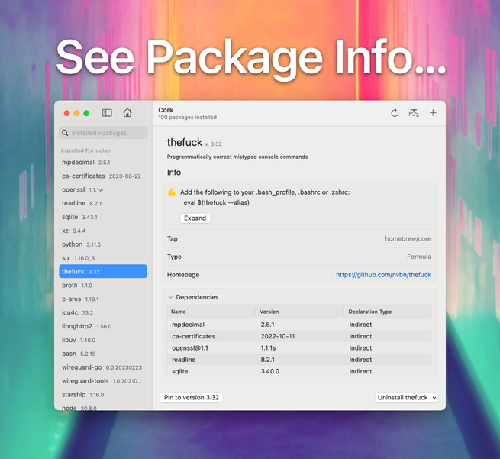500x459 pixels.
Task: Click ca-certificates row in Dependencies table
Action: click(x=299, y=336)
